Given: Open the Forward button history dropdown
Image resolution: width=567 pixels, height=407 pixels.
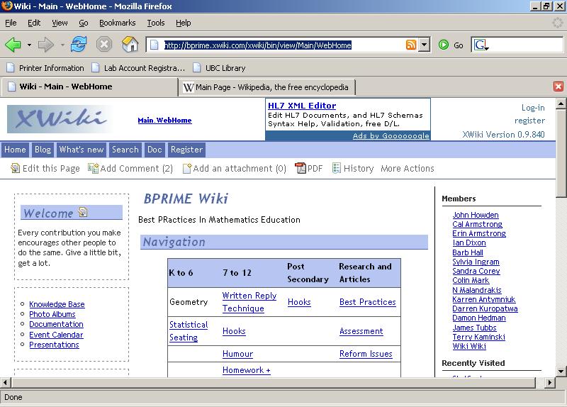Looking at the screenshot, I should [x=62, y=45].
